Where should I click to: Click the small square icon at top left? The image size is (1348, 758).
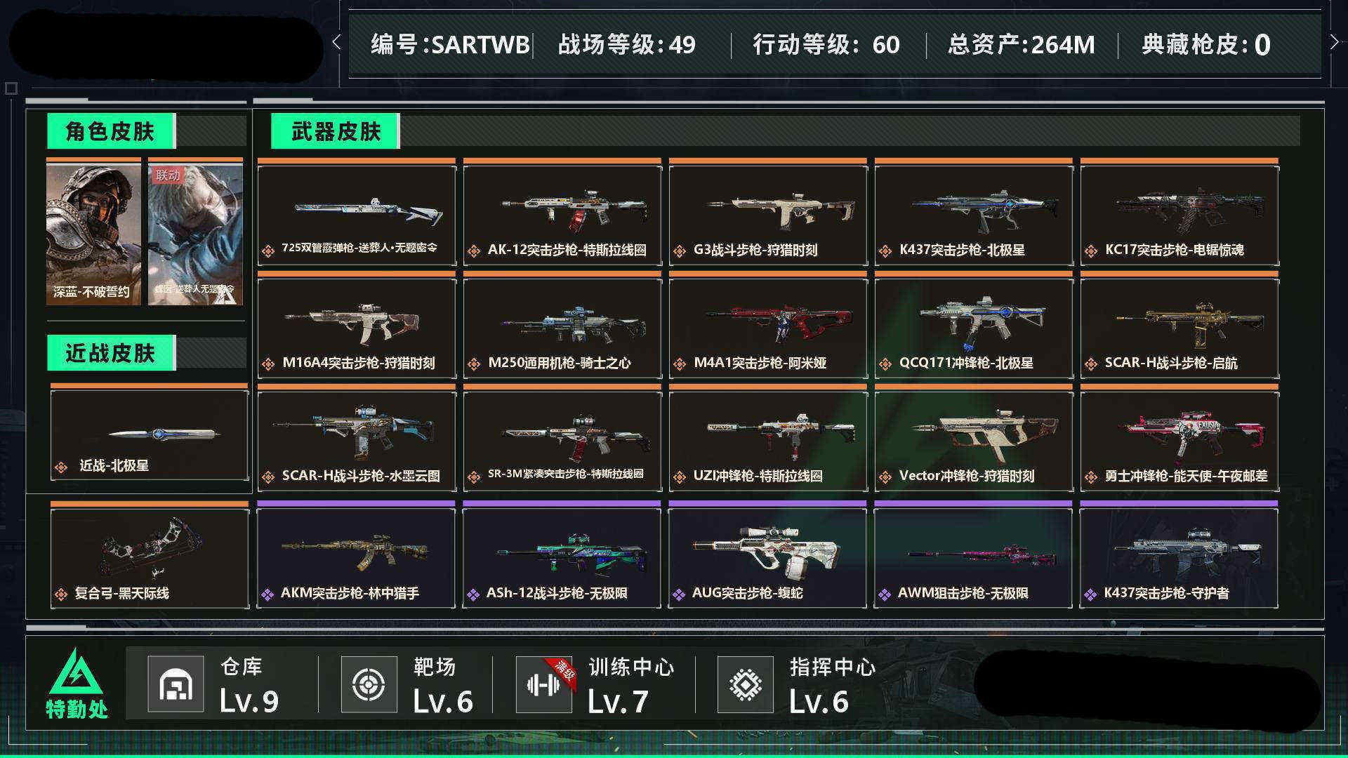[11, 88]
